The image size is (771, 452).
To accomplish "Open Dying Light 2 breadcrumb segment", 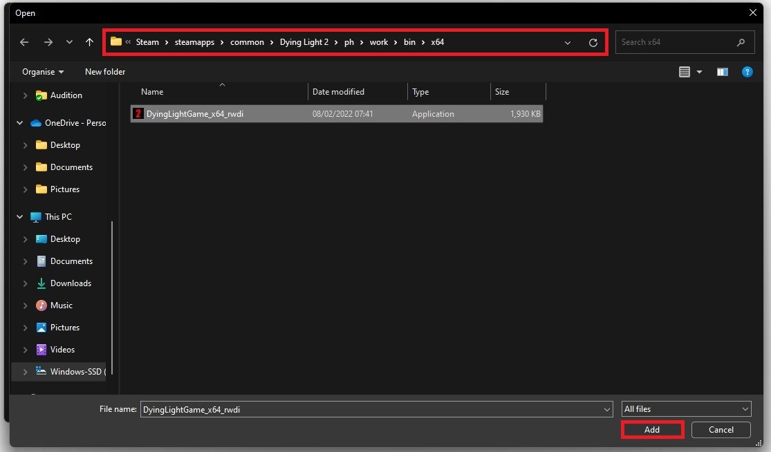I will [304, 42].
